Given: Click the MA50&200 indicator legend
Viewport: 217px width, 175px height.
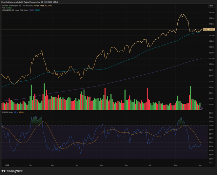Looking at the screenshot, I should pos(15,10).
